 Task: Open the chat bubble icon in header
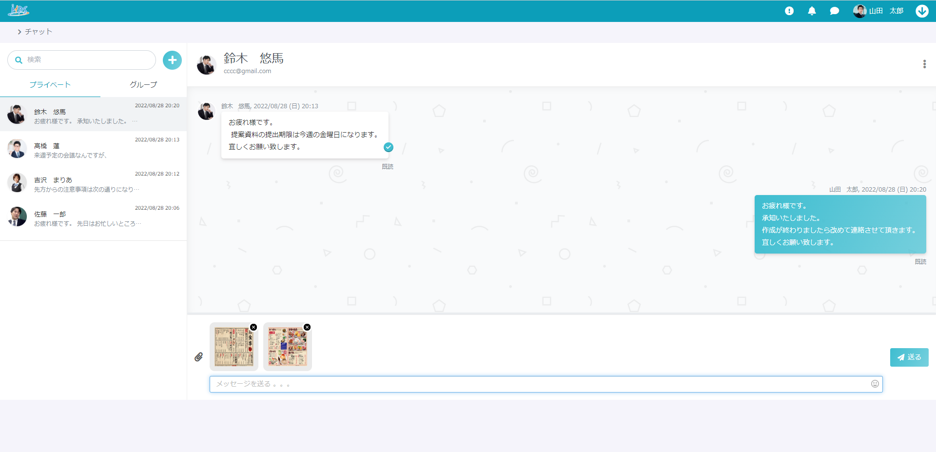click(x=834, y=11)
